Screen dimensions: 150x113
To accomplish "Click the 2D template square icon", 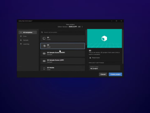I will point(44,38).
